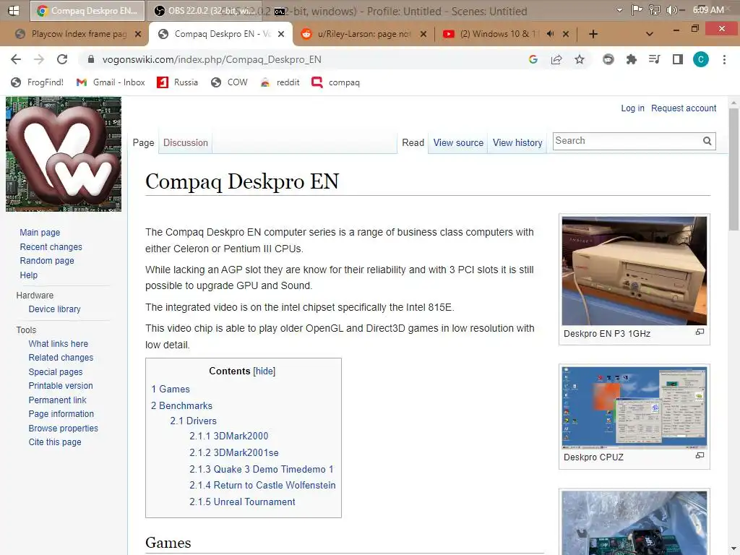Open the reddit bookmark
The width and height of the screenshot is (740, 555).
point(280,82)
